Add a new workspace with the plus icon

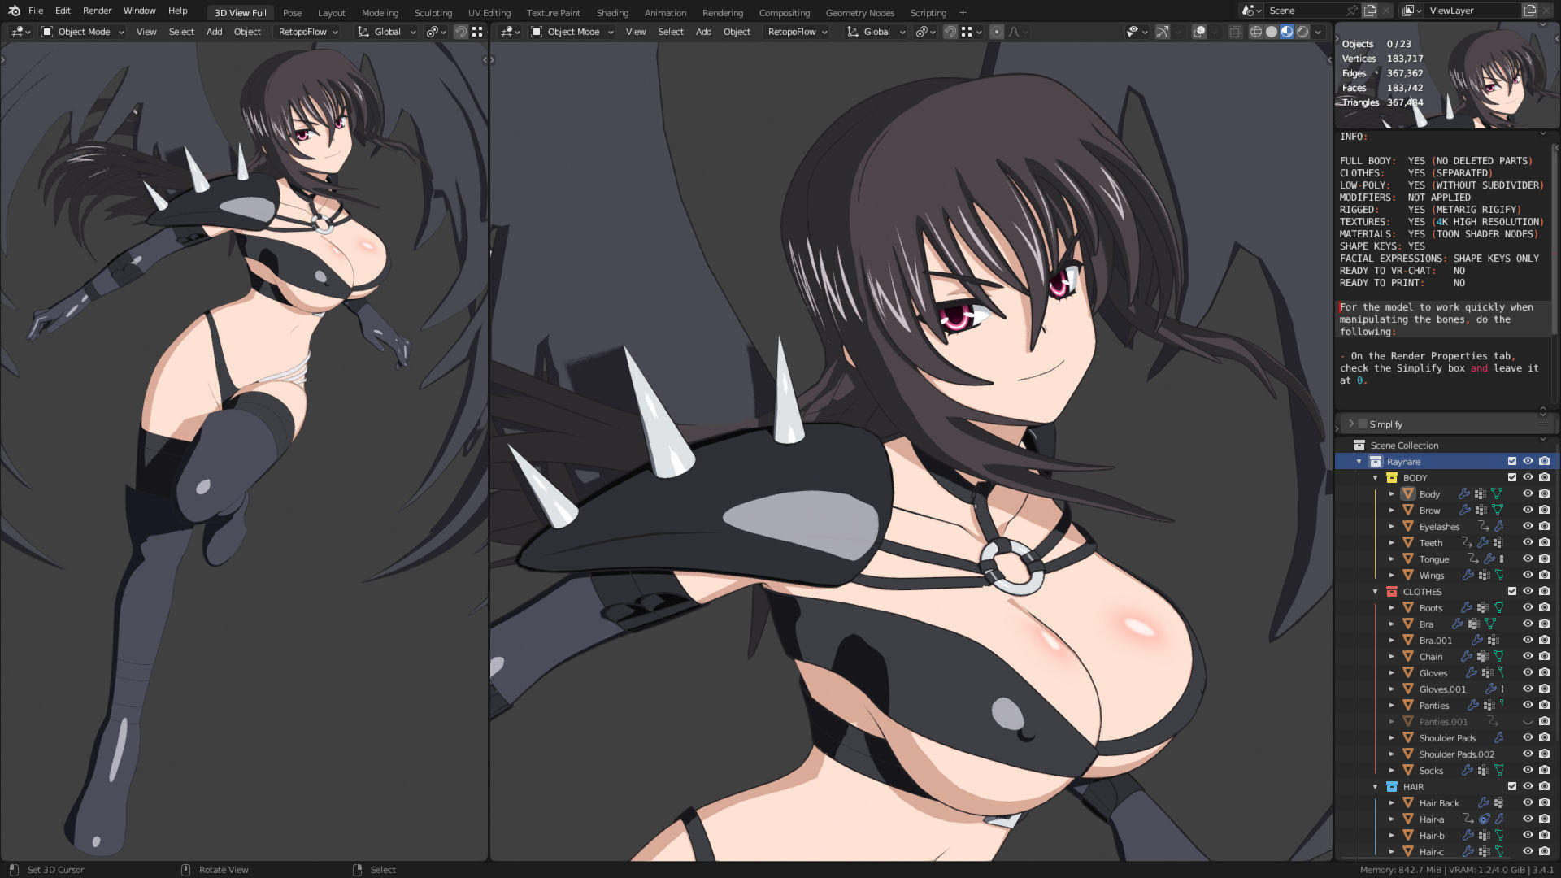(x=963, y=13)
